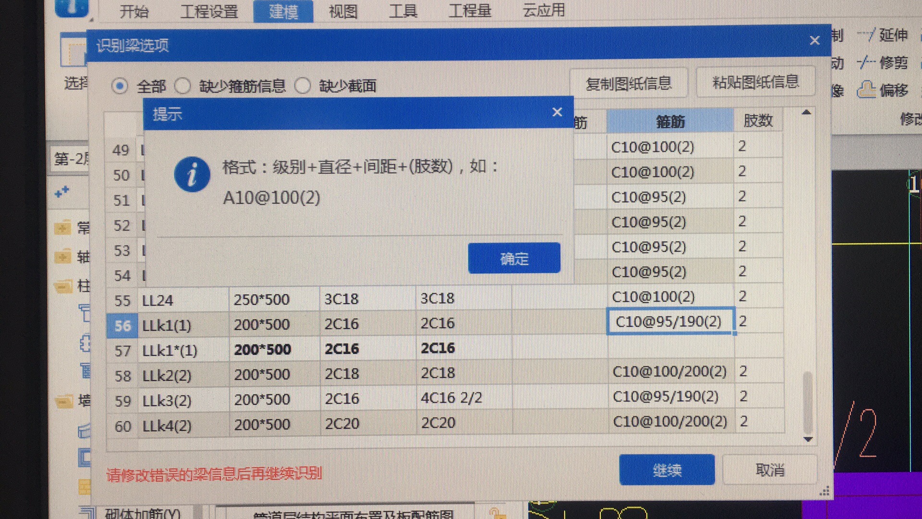Click the 取消 button
The image size is (922, 519).
click(x=770, y=470)
